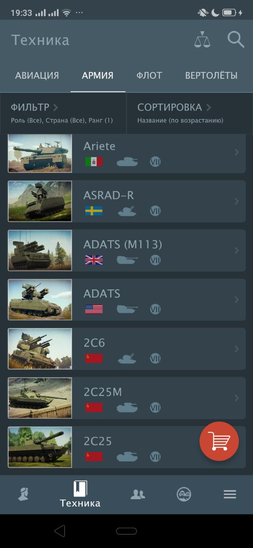Switch to the ФЛОТ tab

[149, 76]
